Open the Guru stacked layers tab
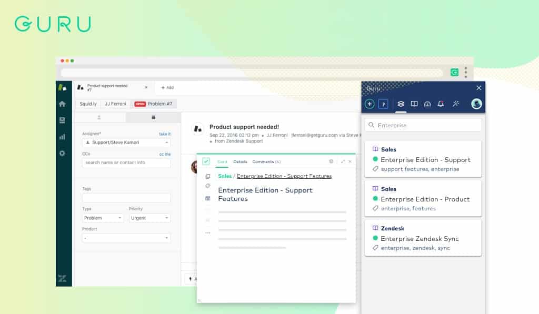 [x=401, y=104]
